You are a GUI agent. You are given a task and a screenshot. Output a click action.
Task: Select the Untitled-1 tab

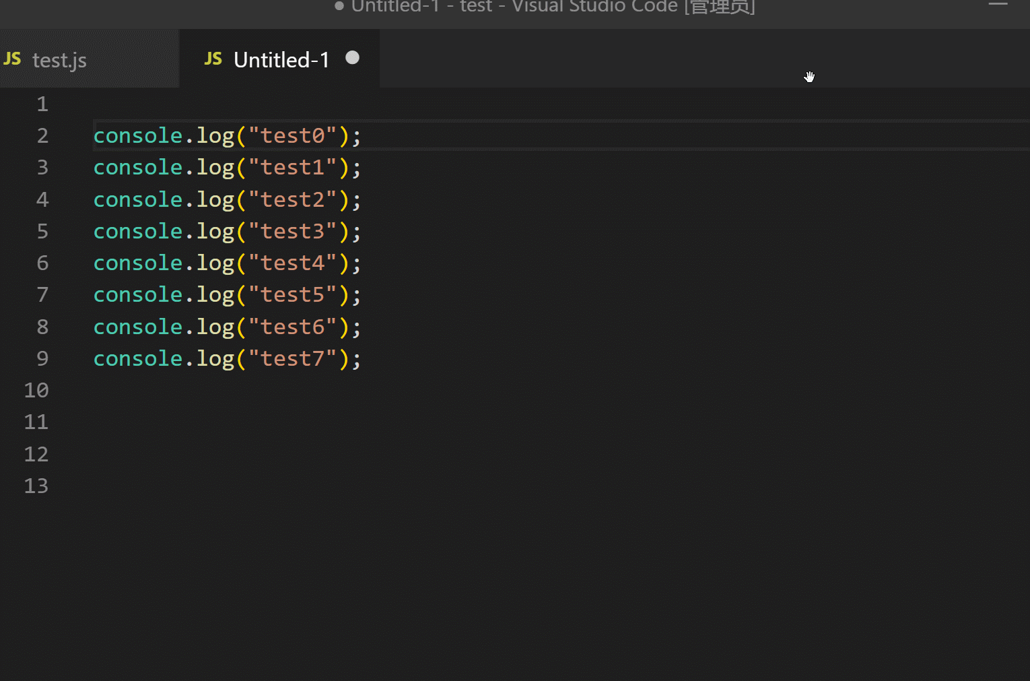(x=281, y=59)
